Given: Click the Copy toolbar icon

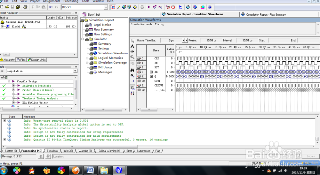Looking at the screenshot, I should (38, 7).
